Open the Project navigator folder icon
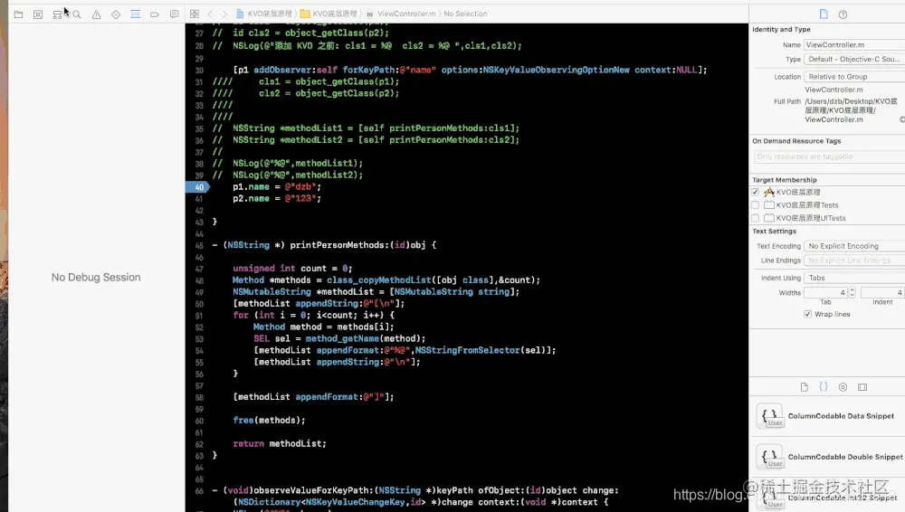 pos(18,14)
